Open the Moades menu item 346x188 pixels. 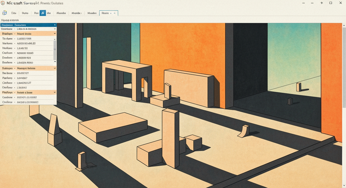click(x=92, y=13)
